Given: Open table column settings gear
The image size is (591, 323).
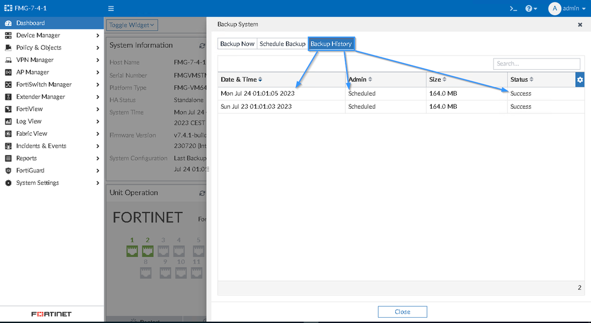Looking at the screenshot, I should [580, 79].
